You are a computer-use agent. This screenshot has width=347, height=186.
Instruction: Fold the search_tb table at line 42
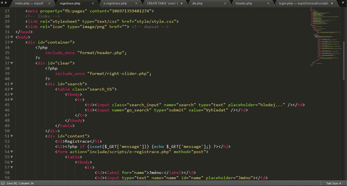coord(12,89)
